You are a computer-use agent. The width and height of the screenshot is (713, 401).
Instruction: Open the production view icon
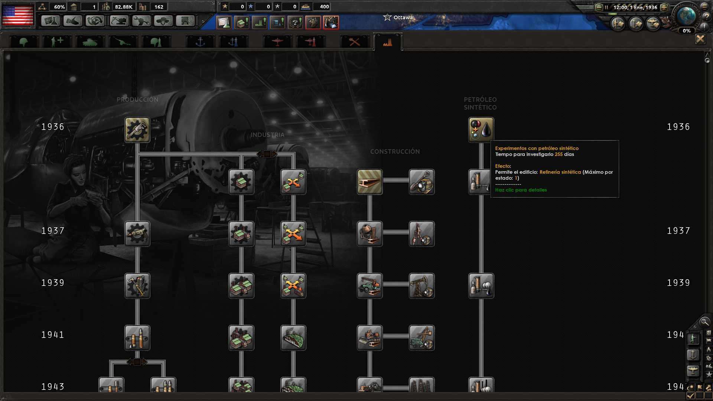[x=260, y=23]
